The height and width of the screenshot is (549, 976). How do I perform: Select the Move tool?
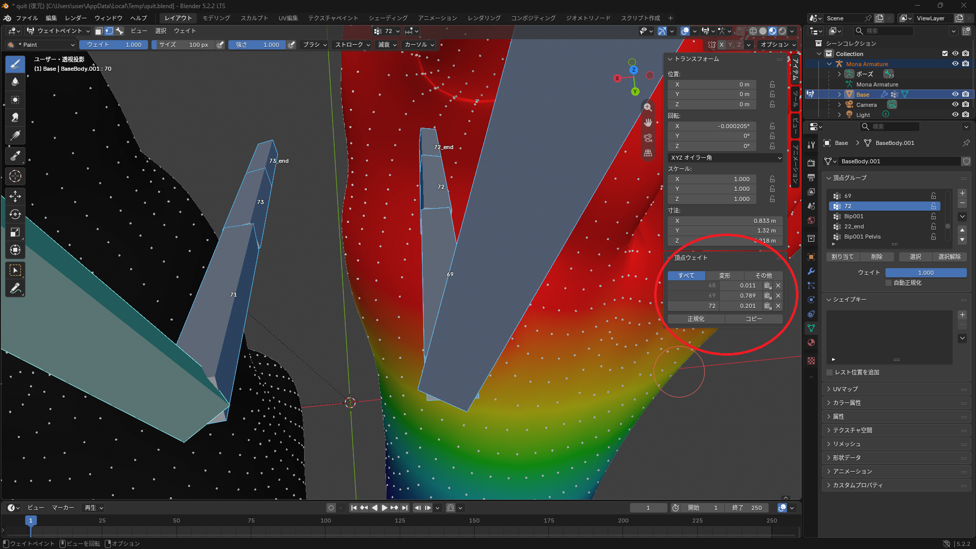click(15, 196)
